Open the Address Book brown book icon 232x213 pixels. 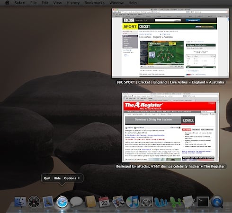click(90, 202)
